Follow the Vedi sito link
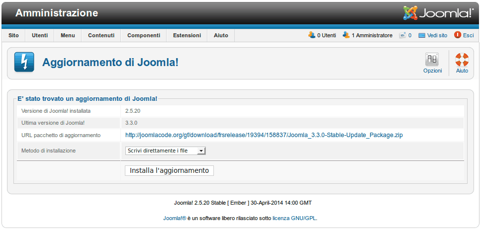Image resolution: width=480 pixels, height=231 pixels. (x=437, y=35)
